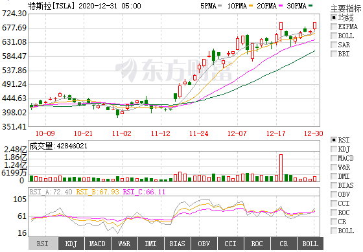Click the 主要指标 heading
The image size is (363, 252).
tap(345, 9)
